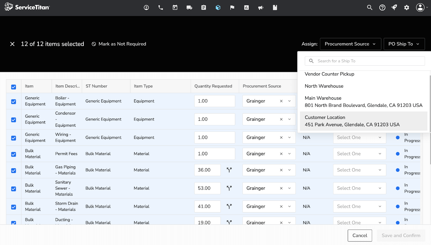Open the help question mark icon

click(x=382, y=8)
